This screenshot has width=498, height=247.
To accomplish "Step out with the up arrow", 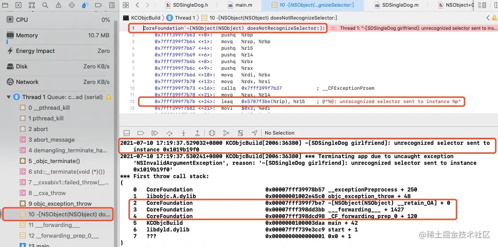I will pyautogui.click(x=197, y=133).
